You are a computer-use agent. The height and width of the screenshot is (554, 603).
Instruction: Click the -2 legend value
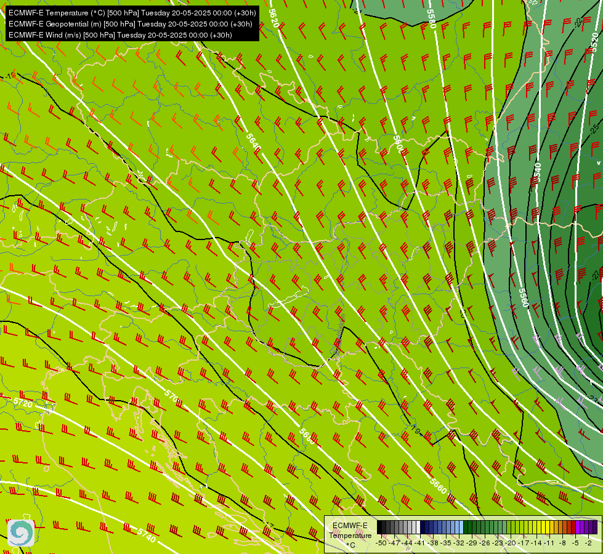[x=589, y=543]
